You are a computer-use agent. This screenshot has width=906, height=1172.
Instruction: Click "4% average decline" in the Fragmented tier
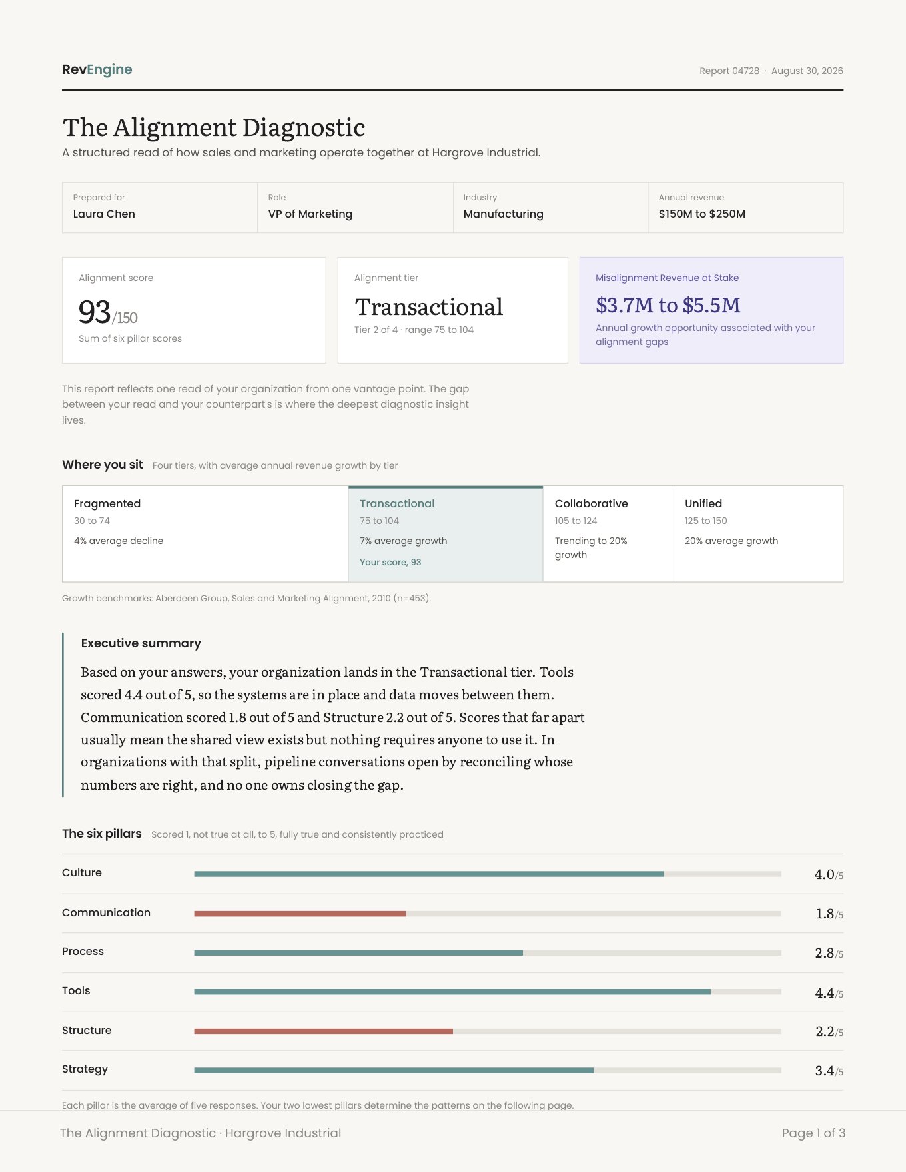(x=119, y=541)
